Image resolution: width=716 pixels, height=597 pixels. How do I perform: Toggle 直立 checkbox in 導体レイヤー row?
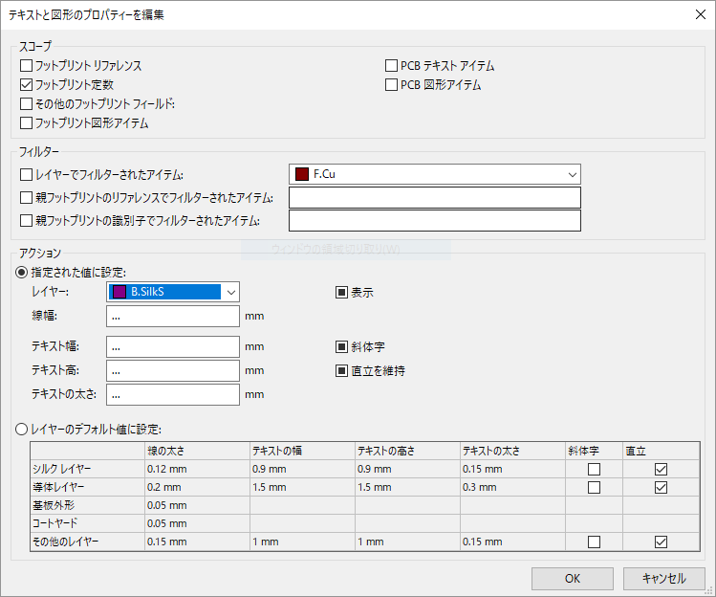[661, 487]
